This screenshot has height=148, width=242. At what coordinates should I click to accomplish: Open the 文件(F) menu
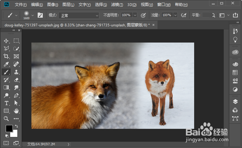[21, 4]
